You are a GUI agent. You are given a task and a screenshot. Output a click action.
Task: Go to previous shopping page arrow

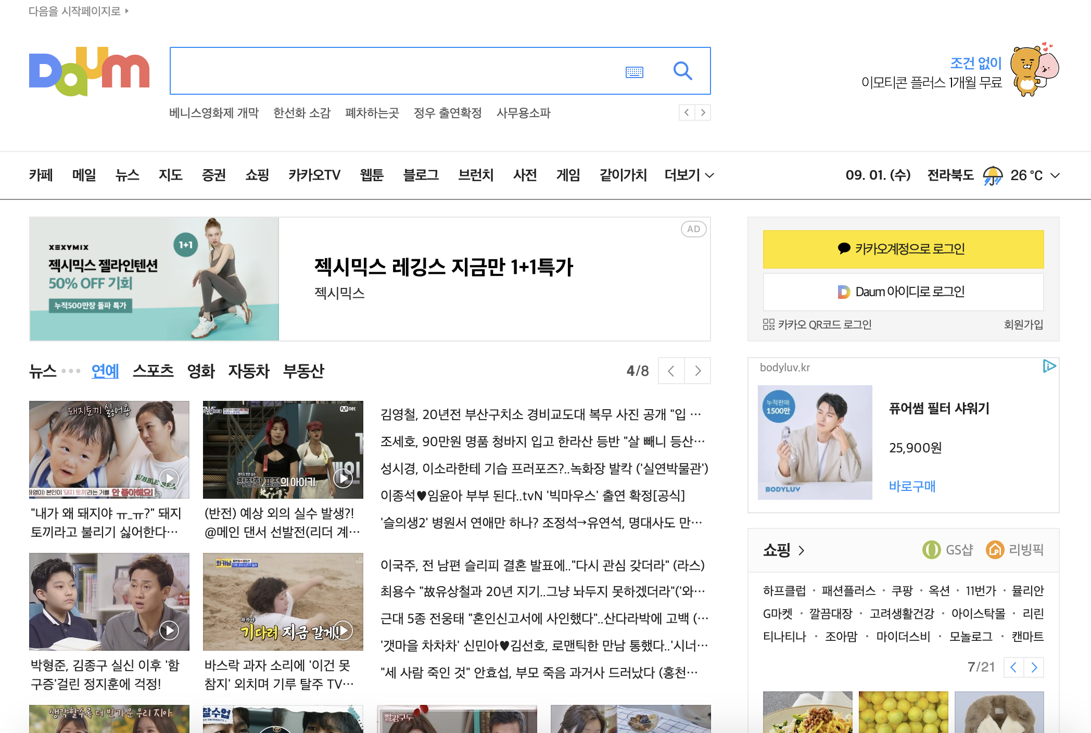1013,667
